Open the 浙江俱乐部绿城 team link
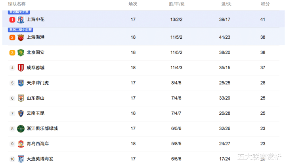This screenshot has width=285, height=165. 42,129
